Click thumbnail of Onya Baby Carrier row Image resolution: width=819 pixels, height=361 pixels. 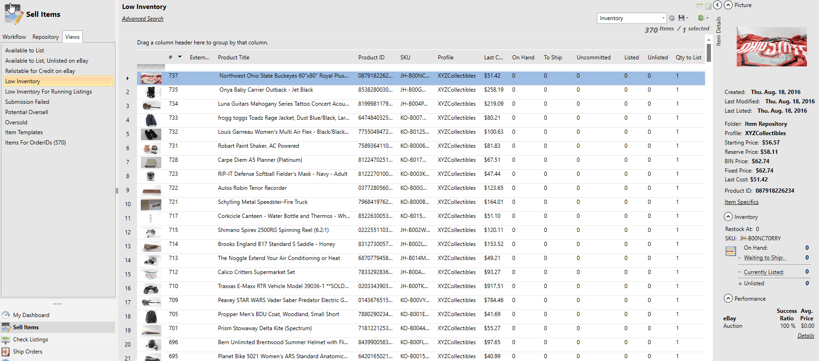[x=151, y=92]
